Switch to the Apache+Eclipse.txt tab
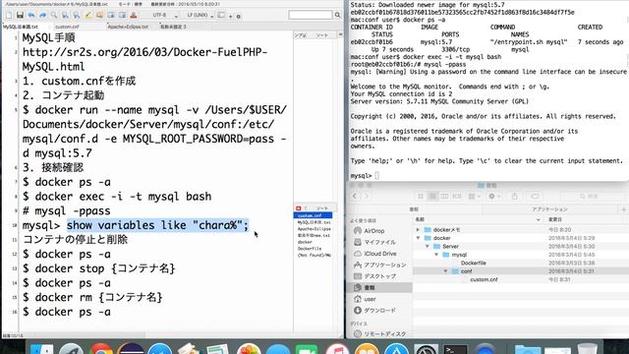Screen dimensions: 629x354 pyautogui.click(x=129, y=27)
